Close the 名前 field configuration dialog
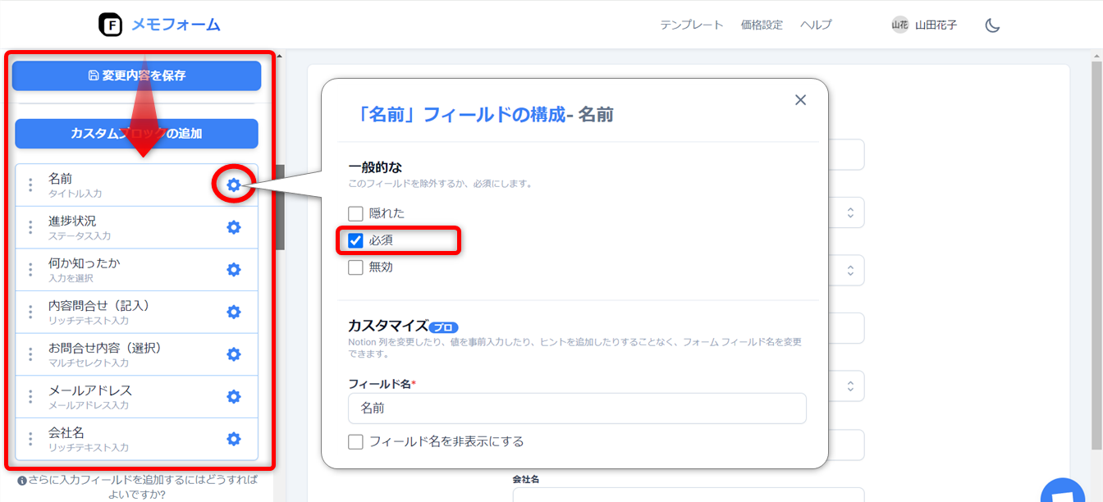This screenshot has height=502, width=1103. click(x=800, y=100)
